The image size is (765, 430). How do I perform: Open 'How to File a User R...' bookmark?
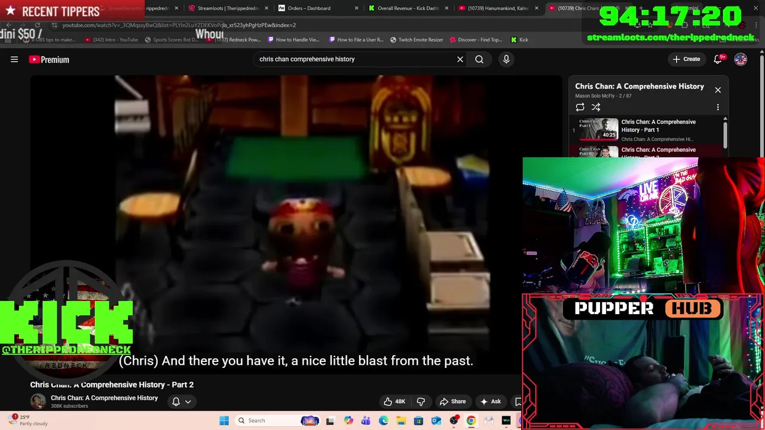356,39
